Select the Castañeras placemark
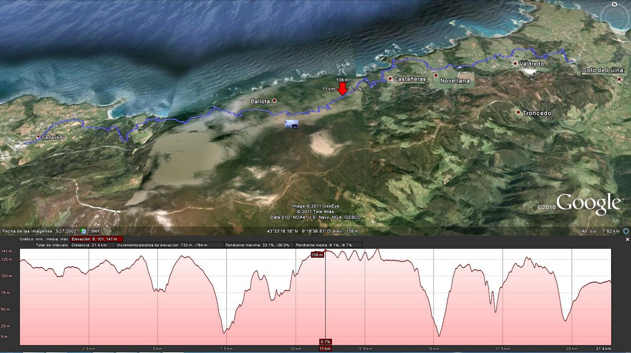The width and height of the screenshot is (631, 353). [x=390, y=78]
